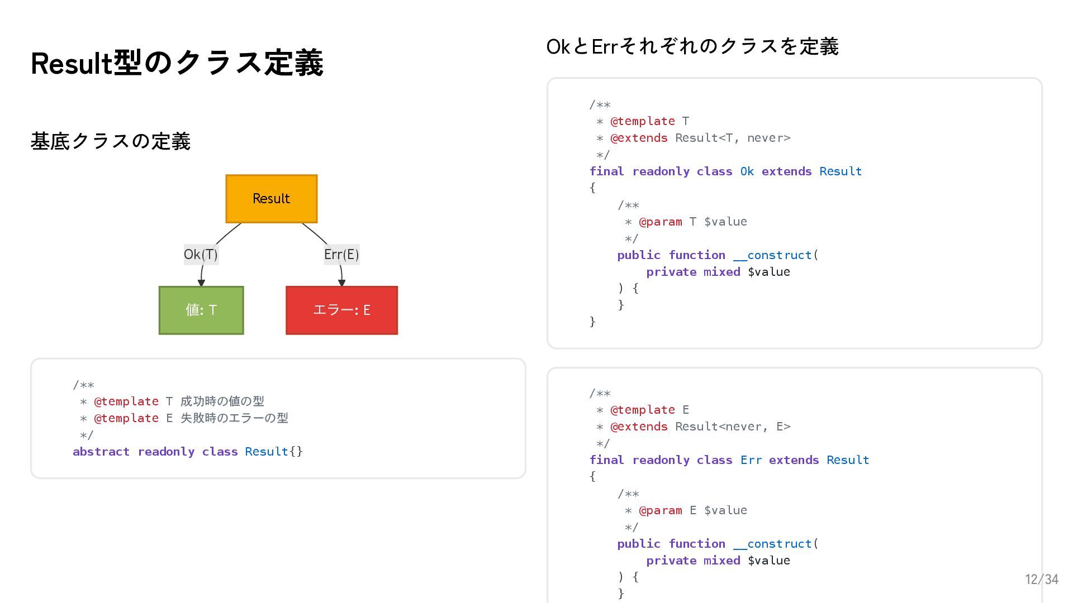Click the Ok(T) edge label
Image resolution: width=1073 pixels, height=603 pixels.
(201, 255)
